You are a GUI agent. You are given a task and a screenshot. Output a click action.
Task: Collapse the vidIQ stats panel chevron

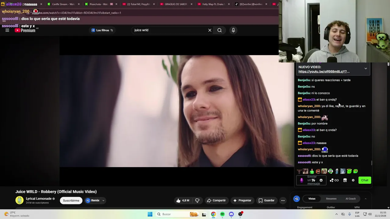point(365,199)
